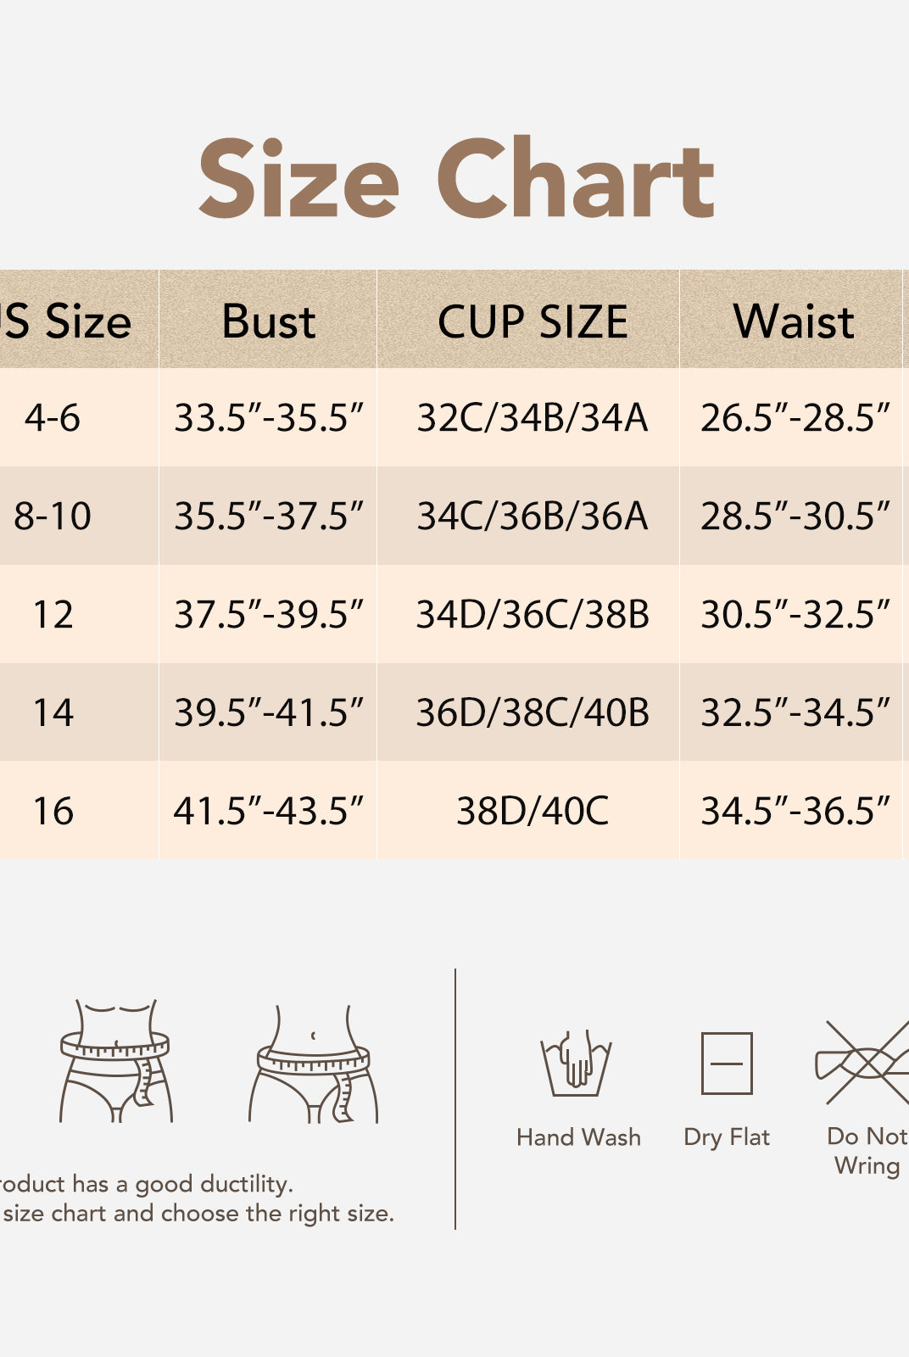Click the bust measurement illustration icon

coord(115,1061)
